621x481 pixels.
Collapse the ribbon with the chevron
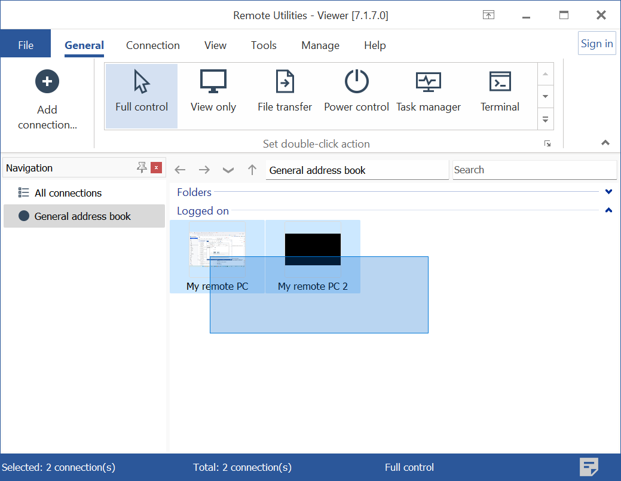[x=605, y=143]
